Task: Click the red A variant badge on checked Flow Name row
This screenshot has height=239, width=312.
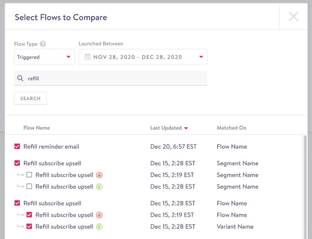Action: pos(99,215)
